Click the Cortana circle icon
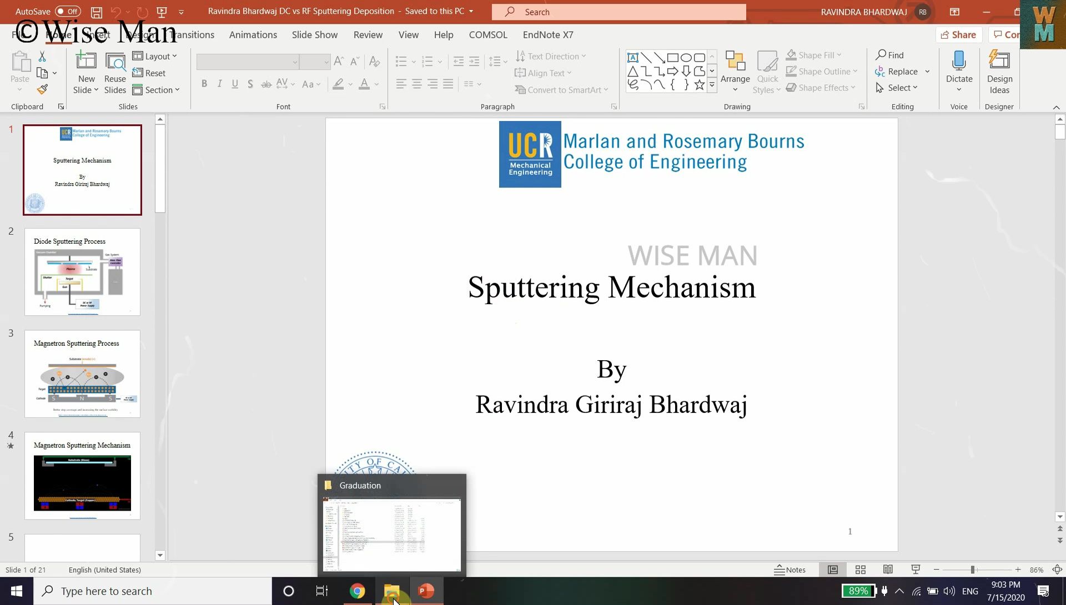Viewport: 1066px width, 605px height. point(288,591)
